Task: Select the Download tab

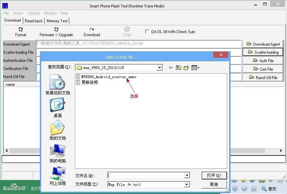Action: [x=13, y=20]
